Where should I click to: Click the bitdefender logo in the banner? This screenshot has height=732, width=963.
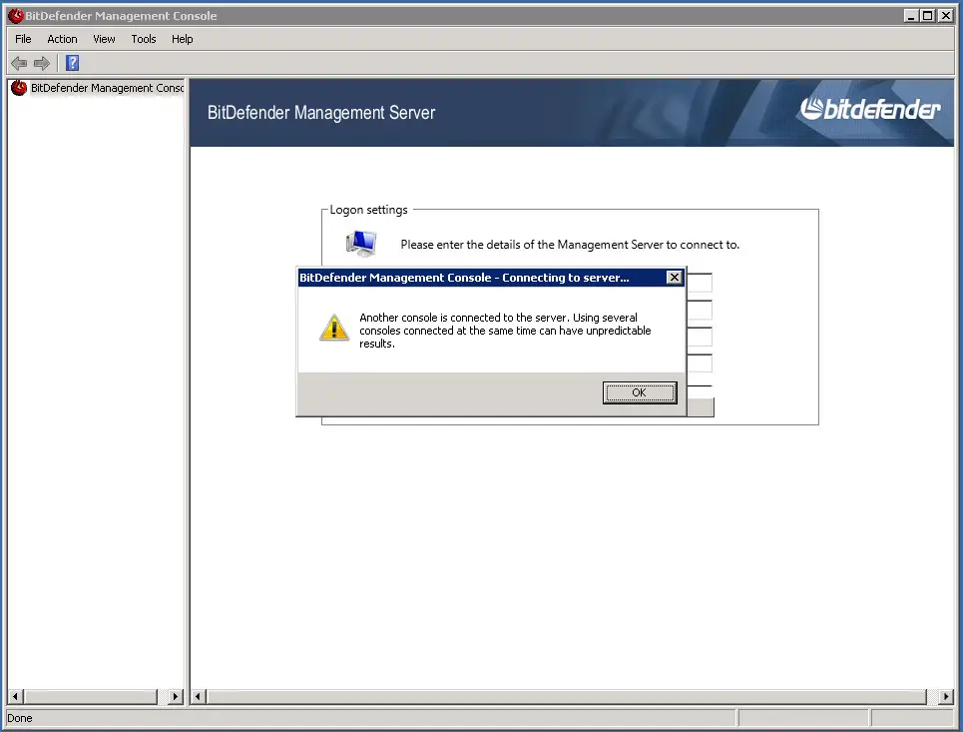(870, 109)
